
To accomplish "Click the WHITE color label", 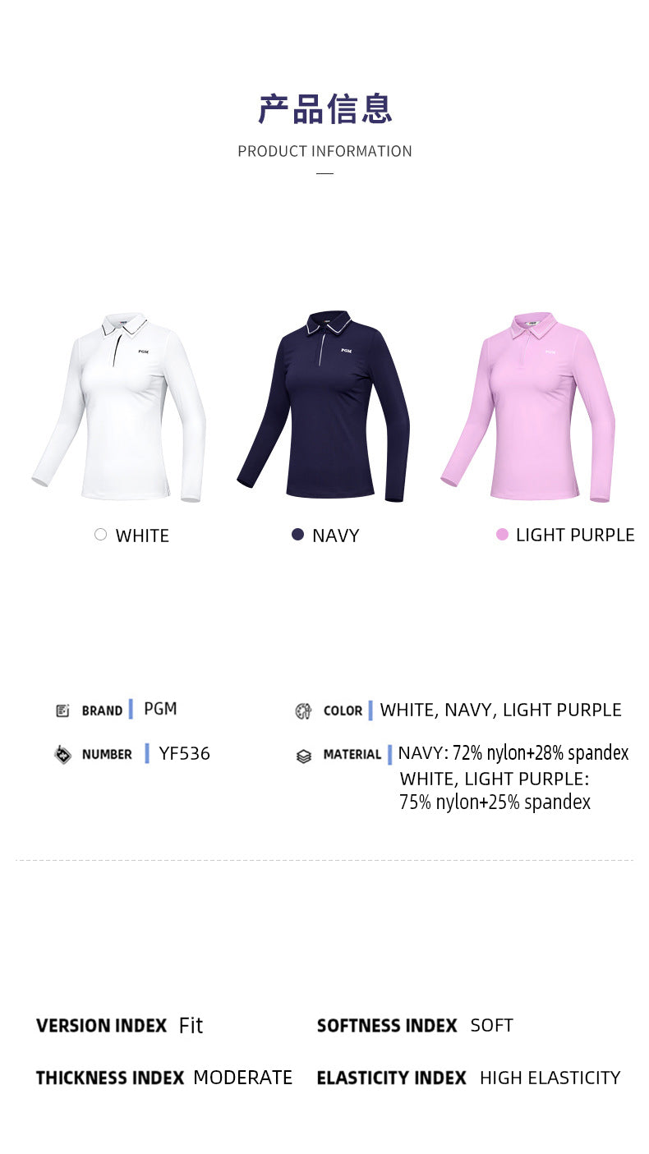I will [x=142, y=536].
